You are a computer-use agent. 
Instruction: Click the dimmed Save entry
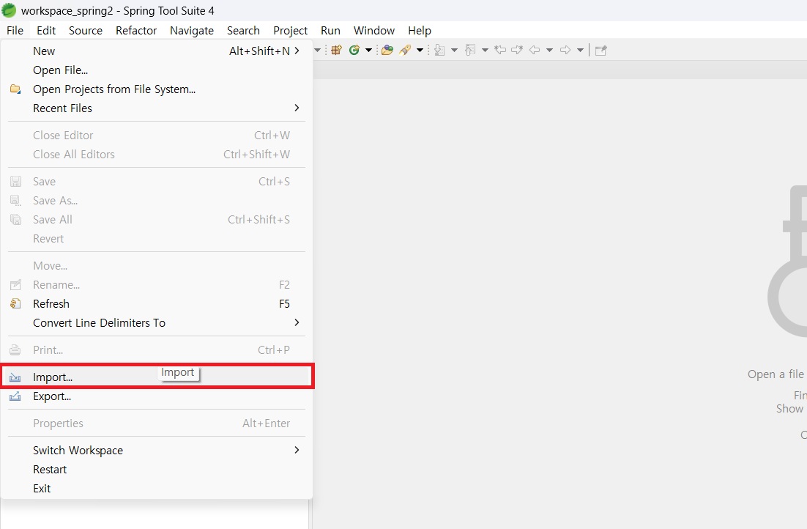click(157, 182)
